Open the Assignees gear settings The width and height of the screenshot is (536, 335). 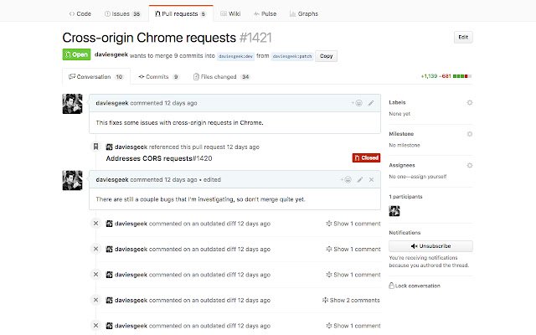click(x=470, y=166)
